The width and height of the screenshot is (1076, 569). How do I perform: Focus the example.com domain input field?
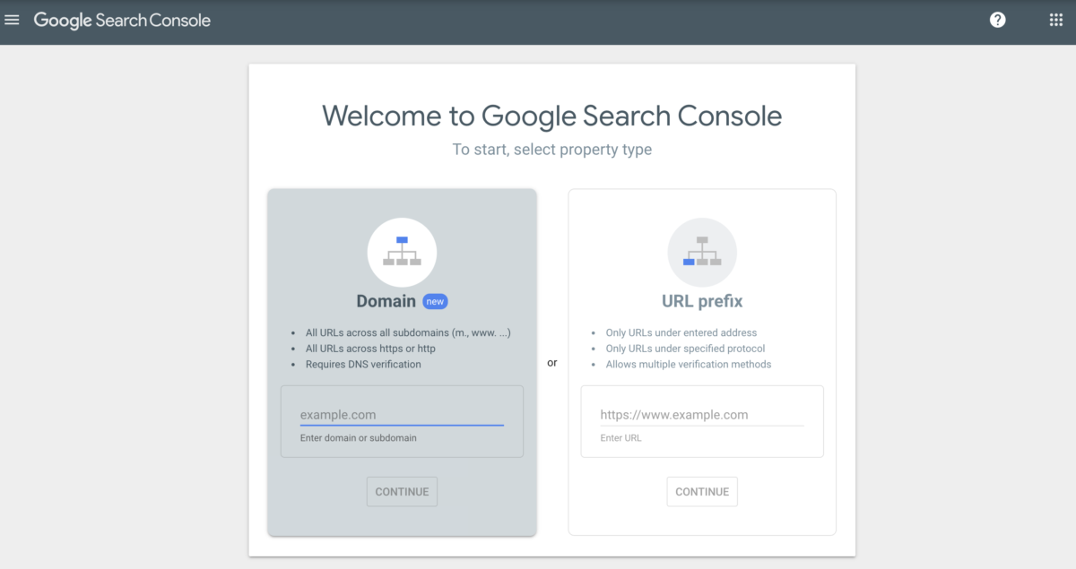(x=402, y=415)
